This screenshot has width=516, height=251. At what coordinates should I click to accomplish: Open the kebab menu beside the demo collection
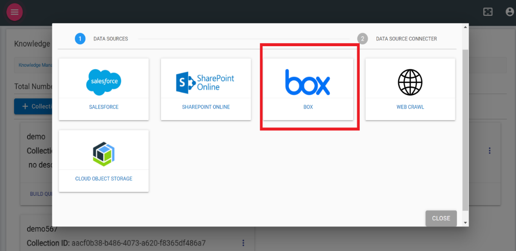tap(489, 151)
